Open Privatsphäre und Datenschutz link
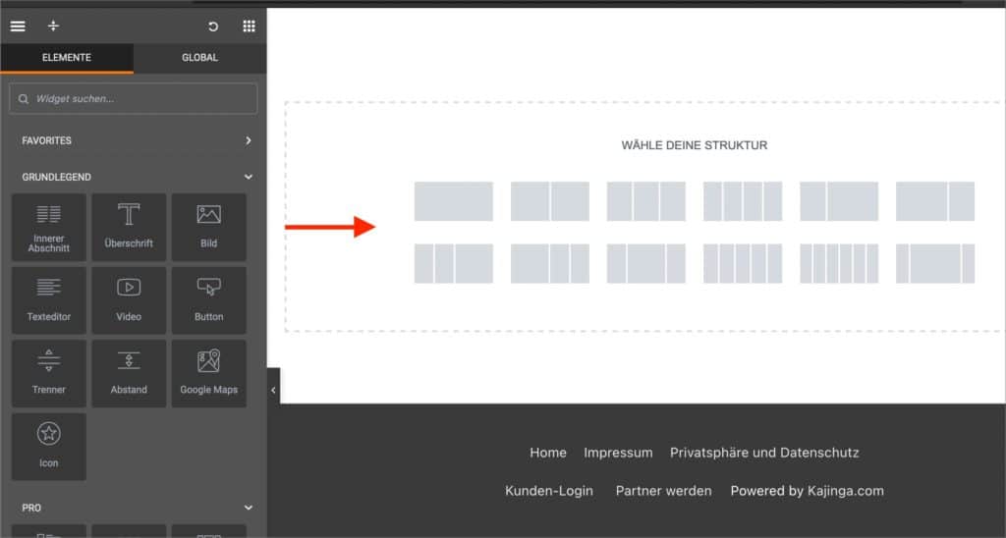This screenshot has width=1006, height=538. click(x=764, y=453)
